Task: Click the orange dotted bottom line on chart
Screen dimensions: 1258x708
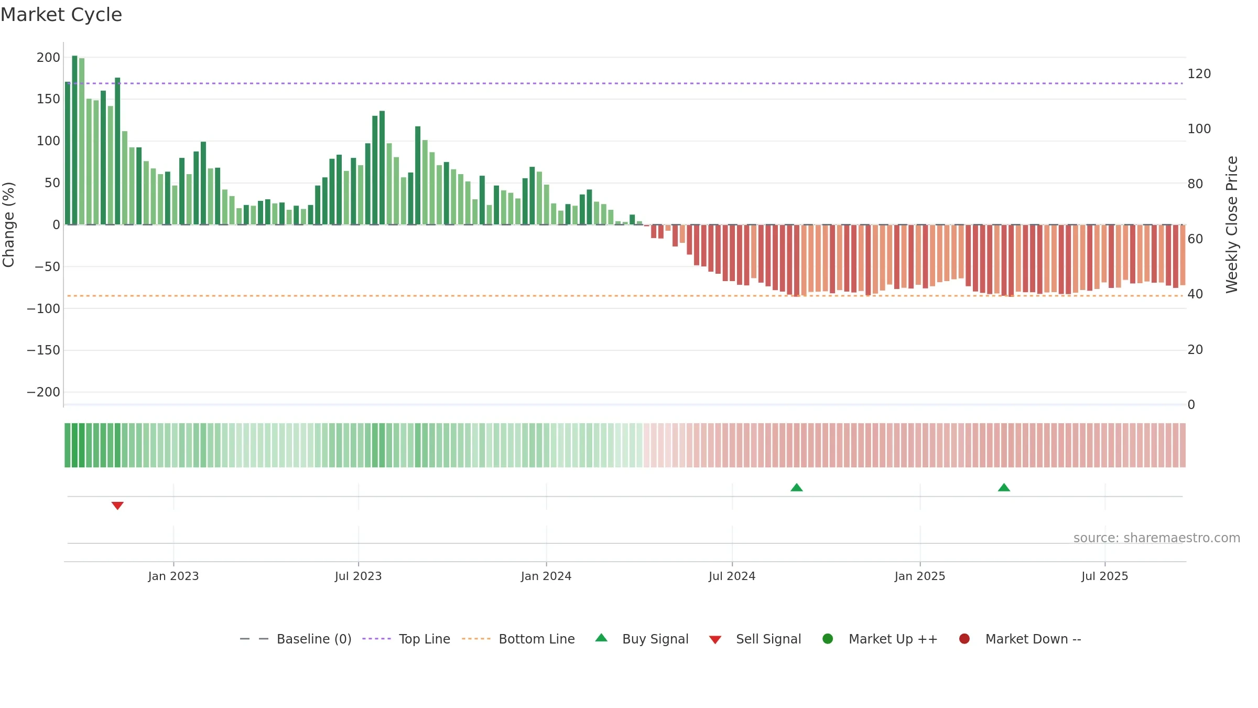Action: tap(625, 296)
